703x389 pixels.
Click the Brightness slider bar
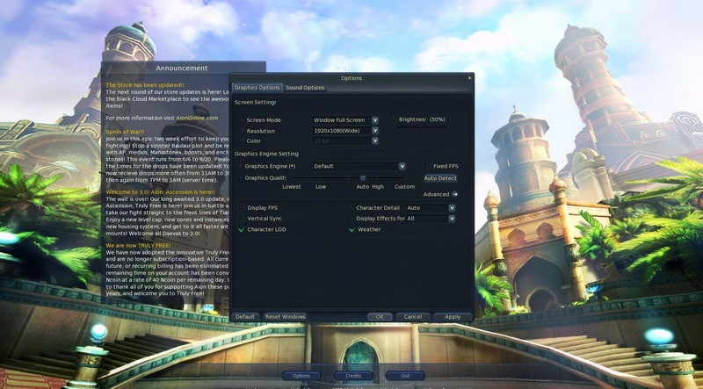click(x=422, y=127)
